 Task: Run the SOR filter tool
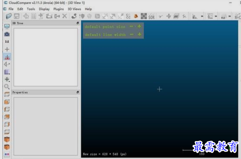[x=151, y=16]
